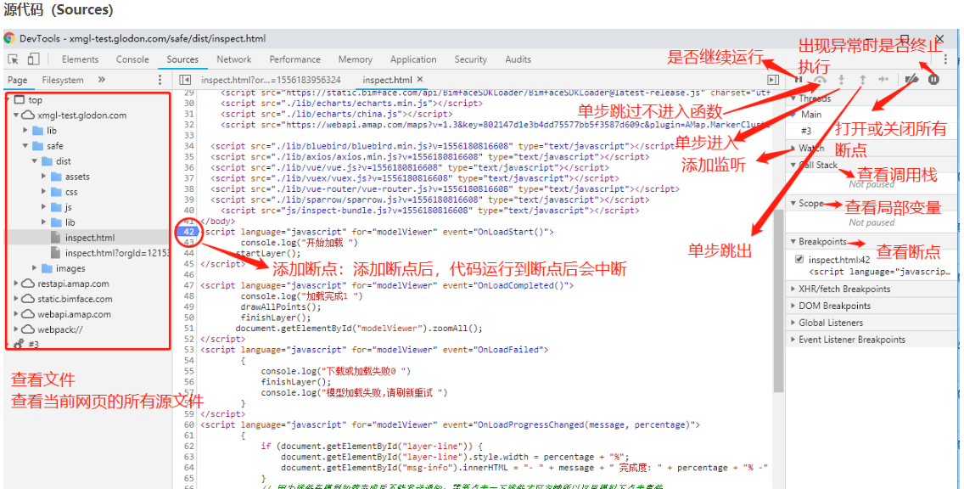Viewport: 964px width, 489px height.
Task: Open the Application tab
Action: pos(413,59)
